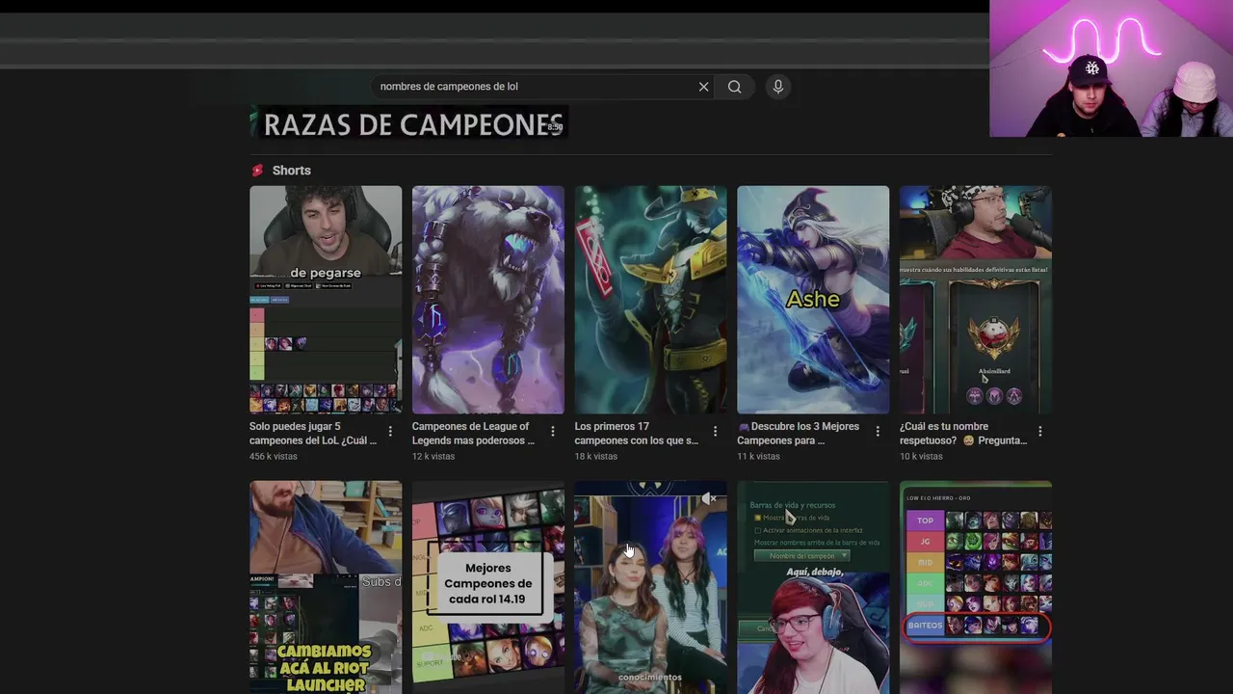
Task: Click the '10 k vistas' view count
Action: (x=921, y=457)
